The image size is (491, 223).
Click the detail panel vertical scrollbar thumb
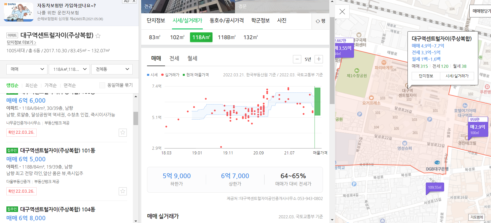[x=332, y=60]
